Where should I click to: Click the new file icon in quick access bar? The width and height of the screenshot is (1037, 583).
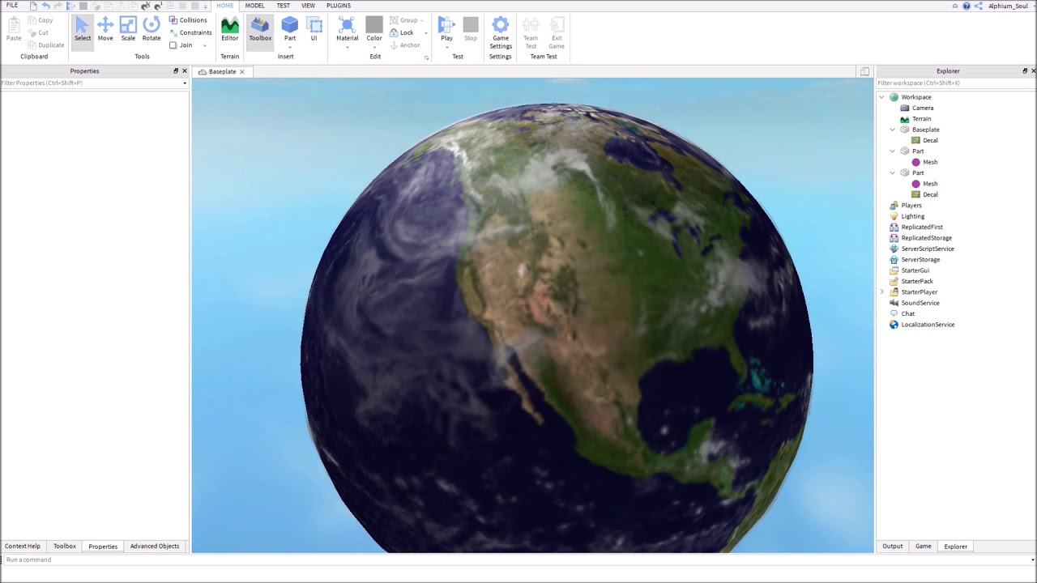(x=33, y=6)
